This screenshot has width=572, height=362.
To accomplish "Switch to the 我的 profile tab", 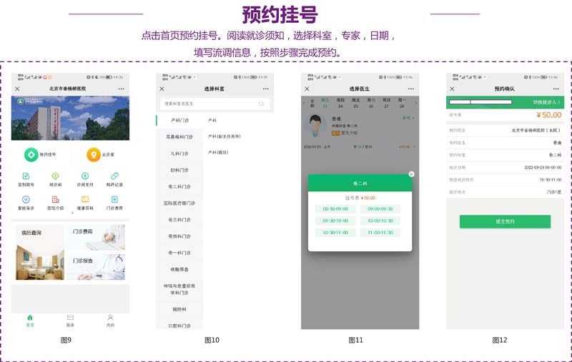I will [110, 319].
